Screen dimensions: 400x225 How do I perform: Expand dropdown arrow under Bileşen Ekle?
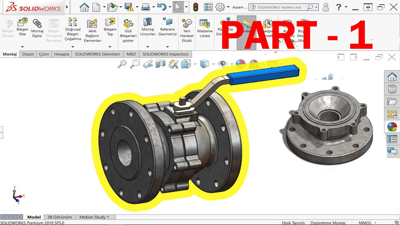tap(22, 47)
